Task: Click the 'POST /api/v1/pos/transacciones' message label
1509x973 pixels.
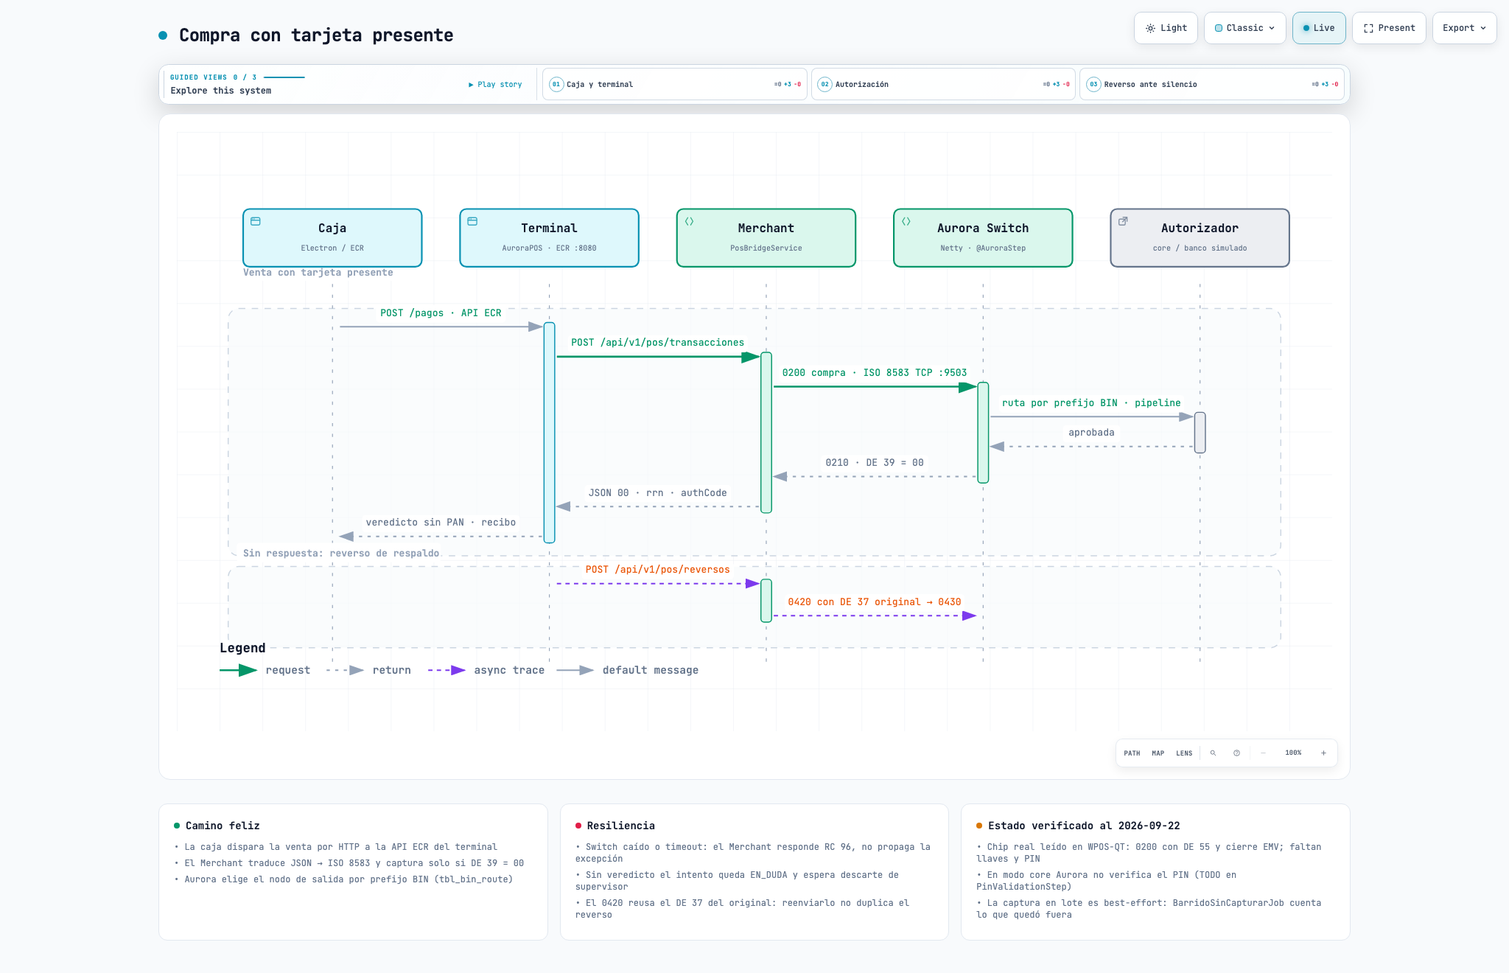Action: [657, 342]
